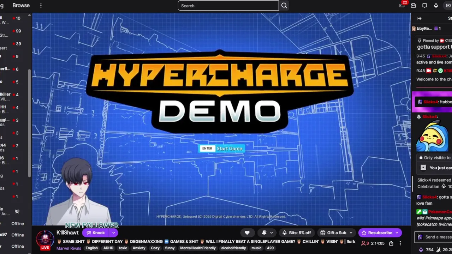The width and height of the screenshot is (452, 254).
Task: Click the Bits: 5% off button
Action: coord(296,233)
